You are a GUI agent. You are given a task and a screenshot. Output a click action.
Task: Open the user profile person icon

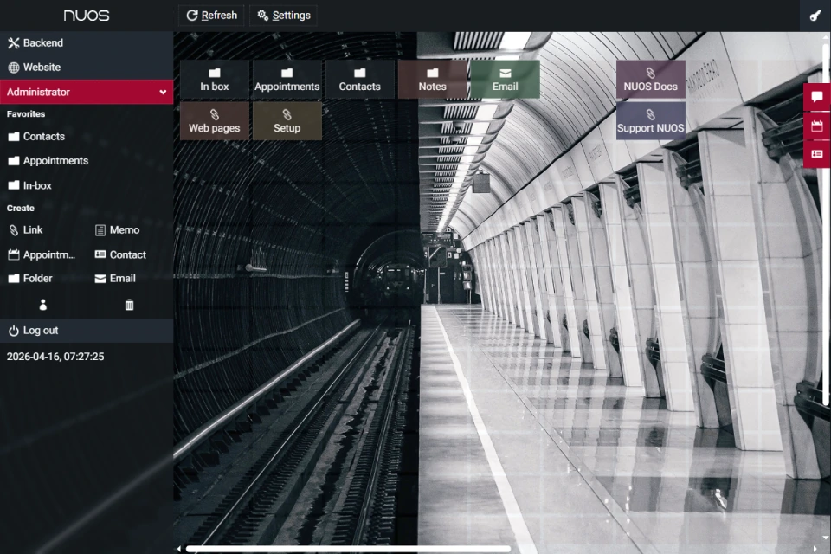pyautogui.click(x=42, y=305)
